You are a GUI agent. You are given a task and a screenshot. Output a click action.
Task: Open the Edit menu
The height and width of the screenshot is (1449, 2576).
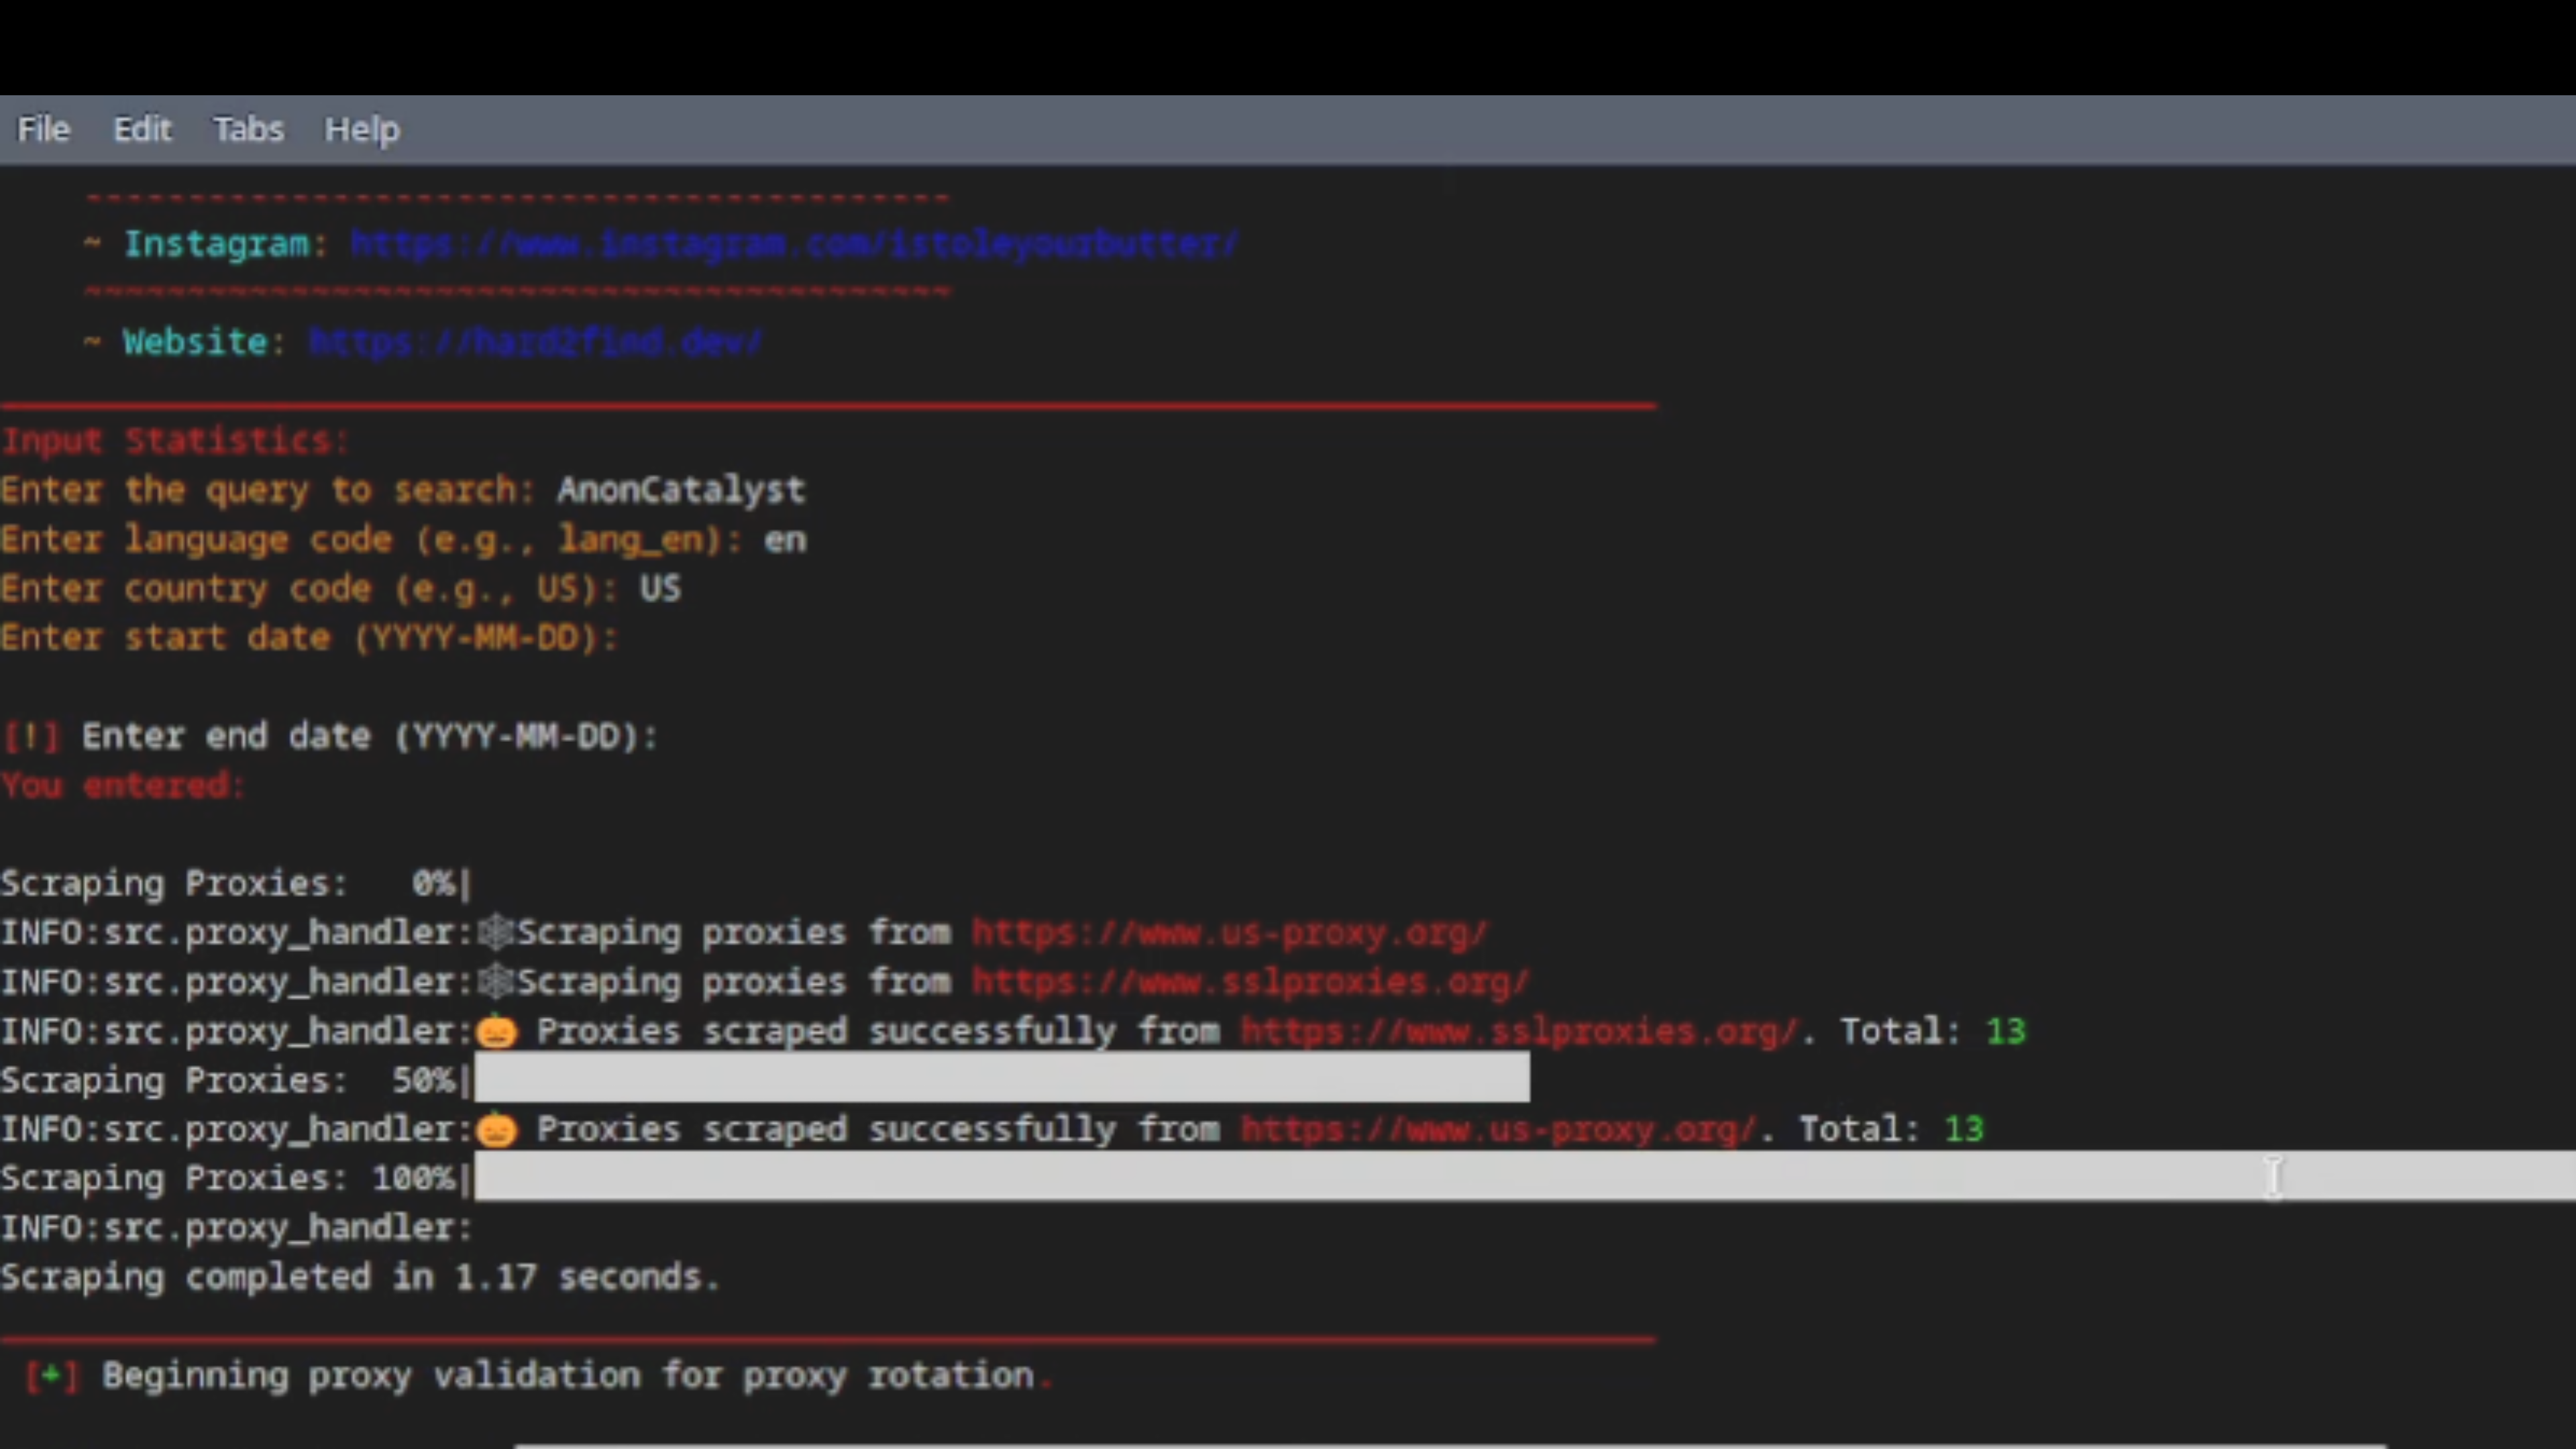pos(142,129)
